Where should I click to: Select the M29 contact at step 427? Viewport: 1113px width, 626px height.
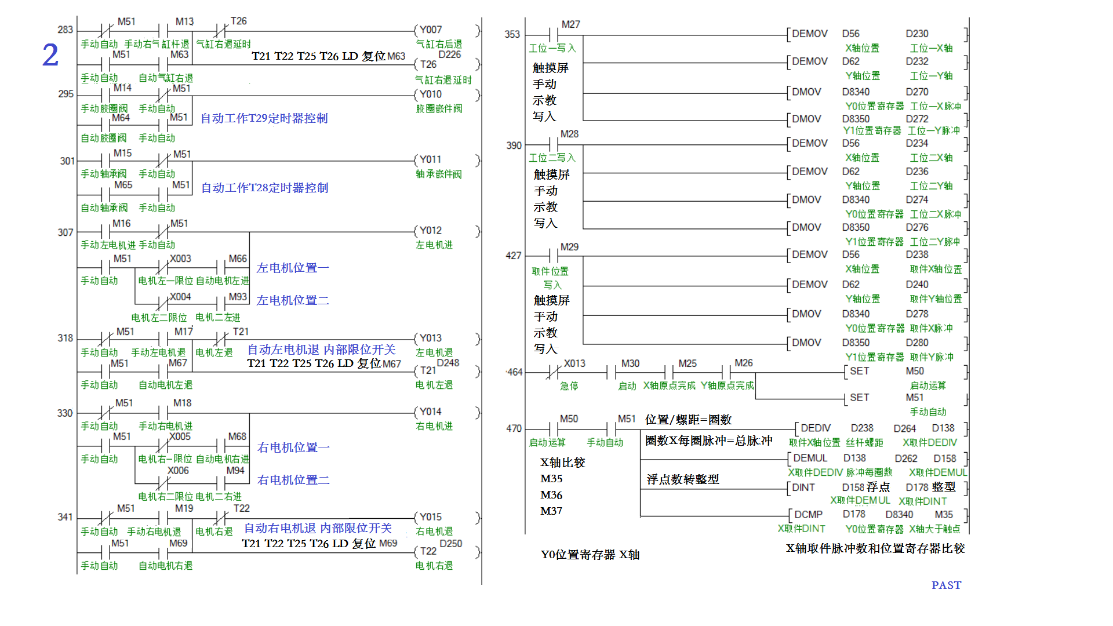pos(554,255)
